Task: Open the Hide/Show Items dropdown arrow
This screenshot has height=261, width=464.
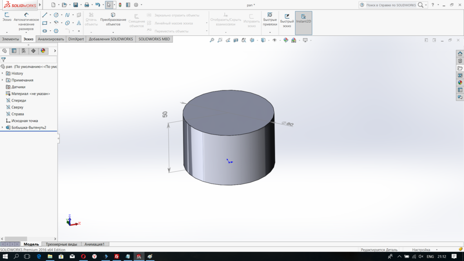Action: pos(280,40)
